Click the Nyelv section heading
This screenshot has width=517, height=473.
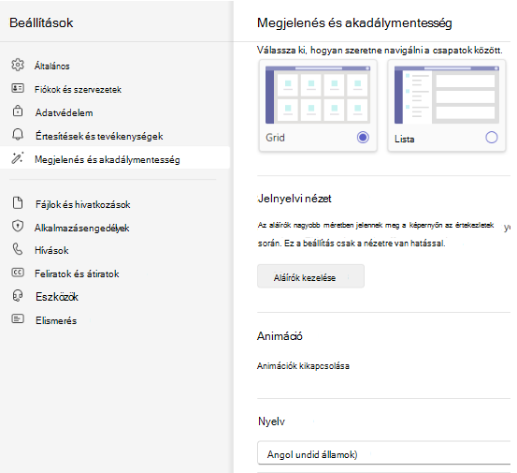[x=271, y=421]
